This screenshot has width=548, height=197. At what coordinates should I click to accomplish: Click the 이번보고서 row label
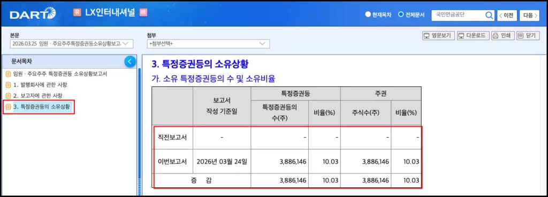(172, 162)
